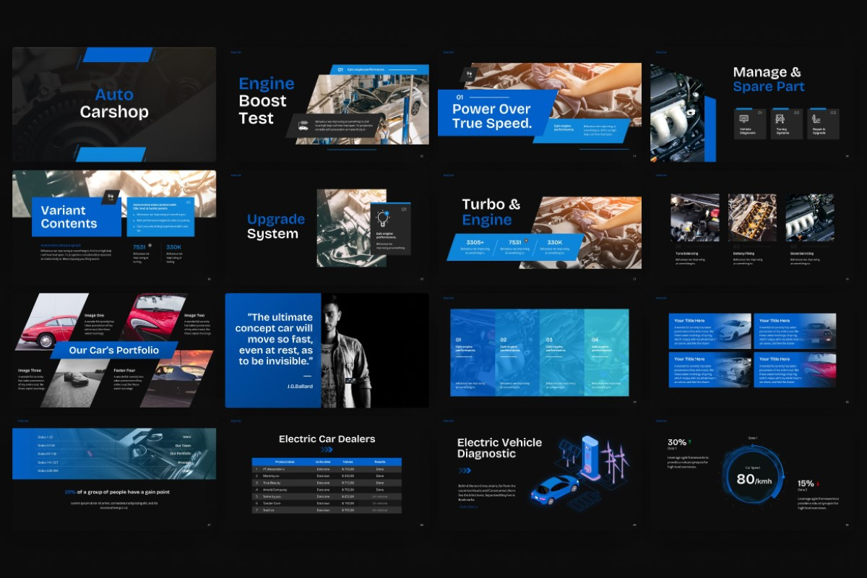Click the small icon tag on Power Over slide
The height and width of the screenshot is (578, 867).
coord(469,74)
